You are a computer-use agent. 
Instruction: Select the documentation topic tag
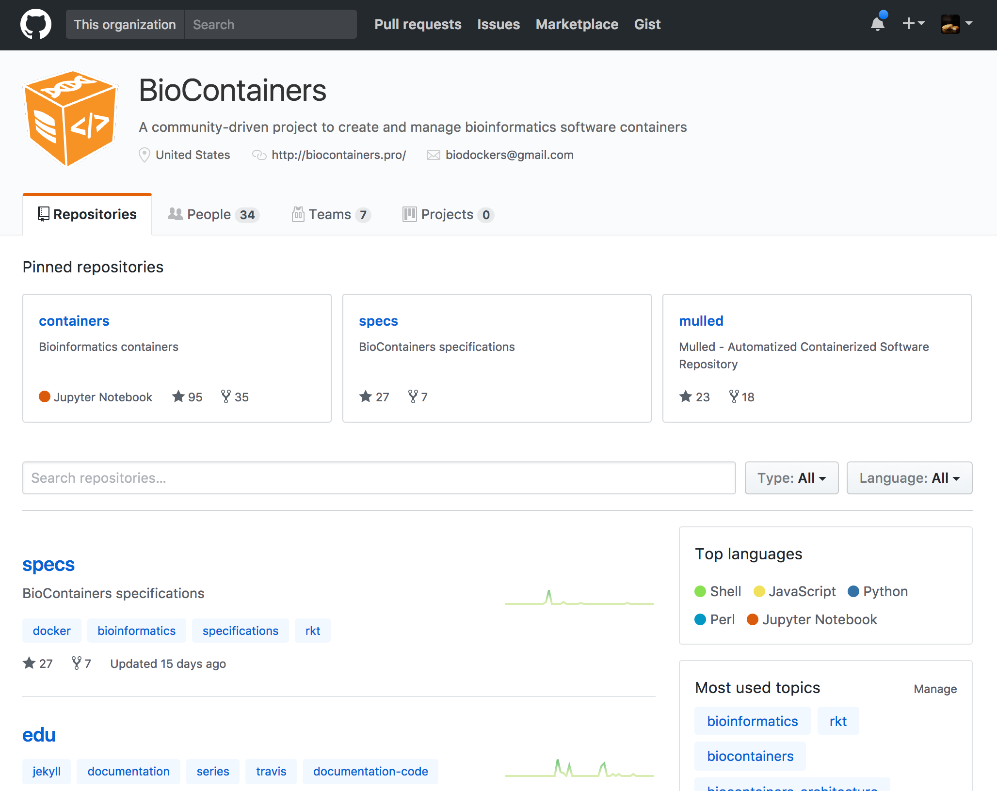click(x=129, y=771)
